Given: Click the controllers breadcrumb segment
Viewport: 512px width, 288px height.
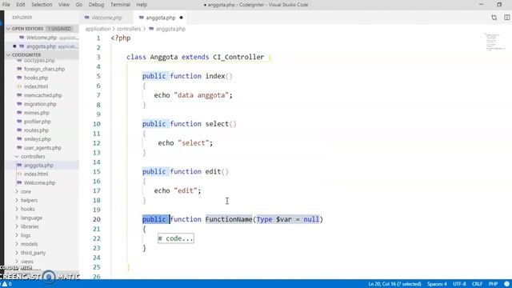Looking at the screenshot, I should (129, 29).
